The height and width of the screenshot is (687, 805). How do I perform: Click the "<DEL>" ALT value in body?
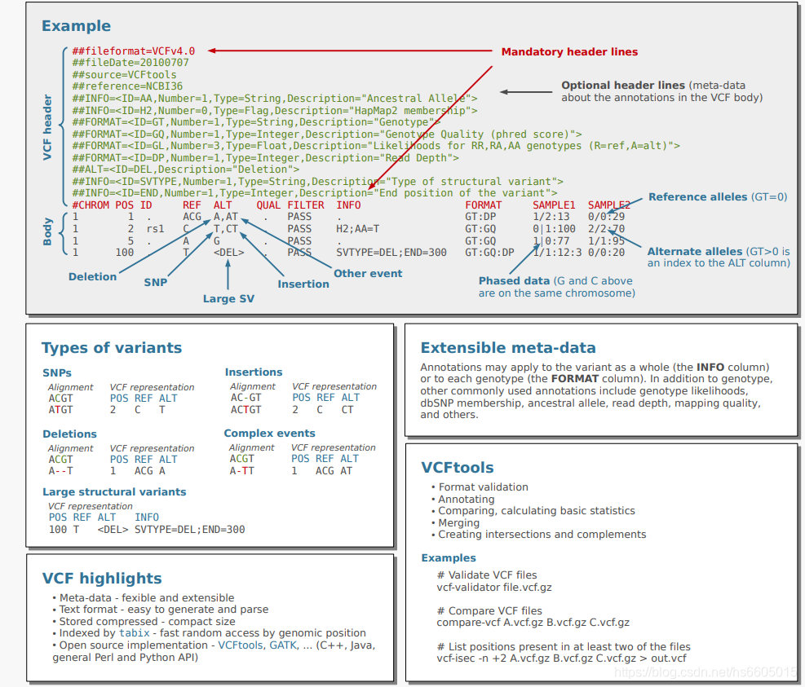tap(228, 253)
